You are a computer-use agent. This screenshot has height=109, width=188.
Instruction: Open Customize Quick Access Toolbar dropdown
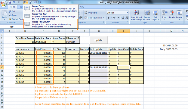(40, 2)
